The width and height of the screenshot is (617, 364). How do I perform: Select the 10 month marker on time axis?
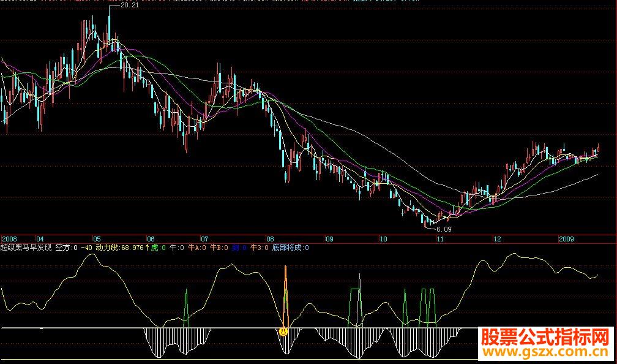383,239
